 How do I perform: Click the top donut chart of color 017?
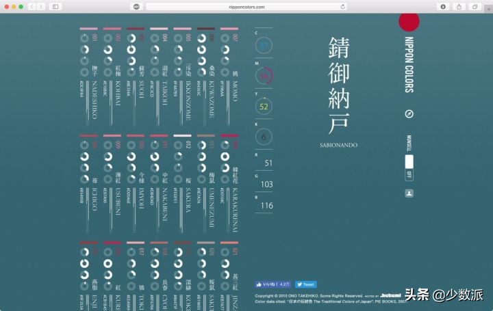pos(131,252)
